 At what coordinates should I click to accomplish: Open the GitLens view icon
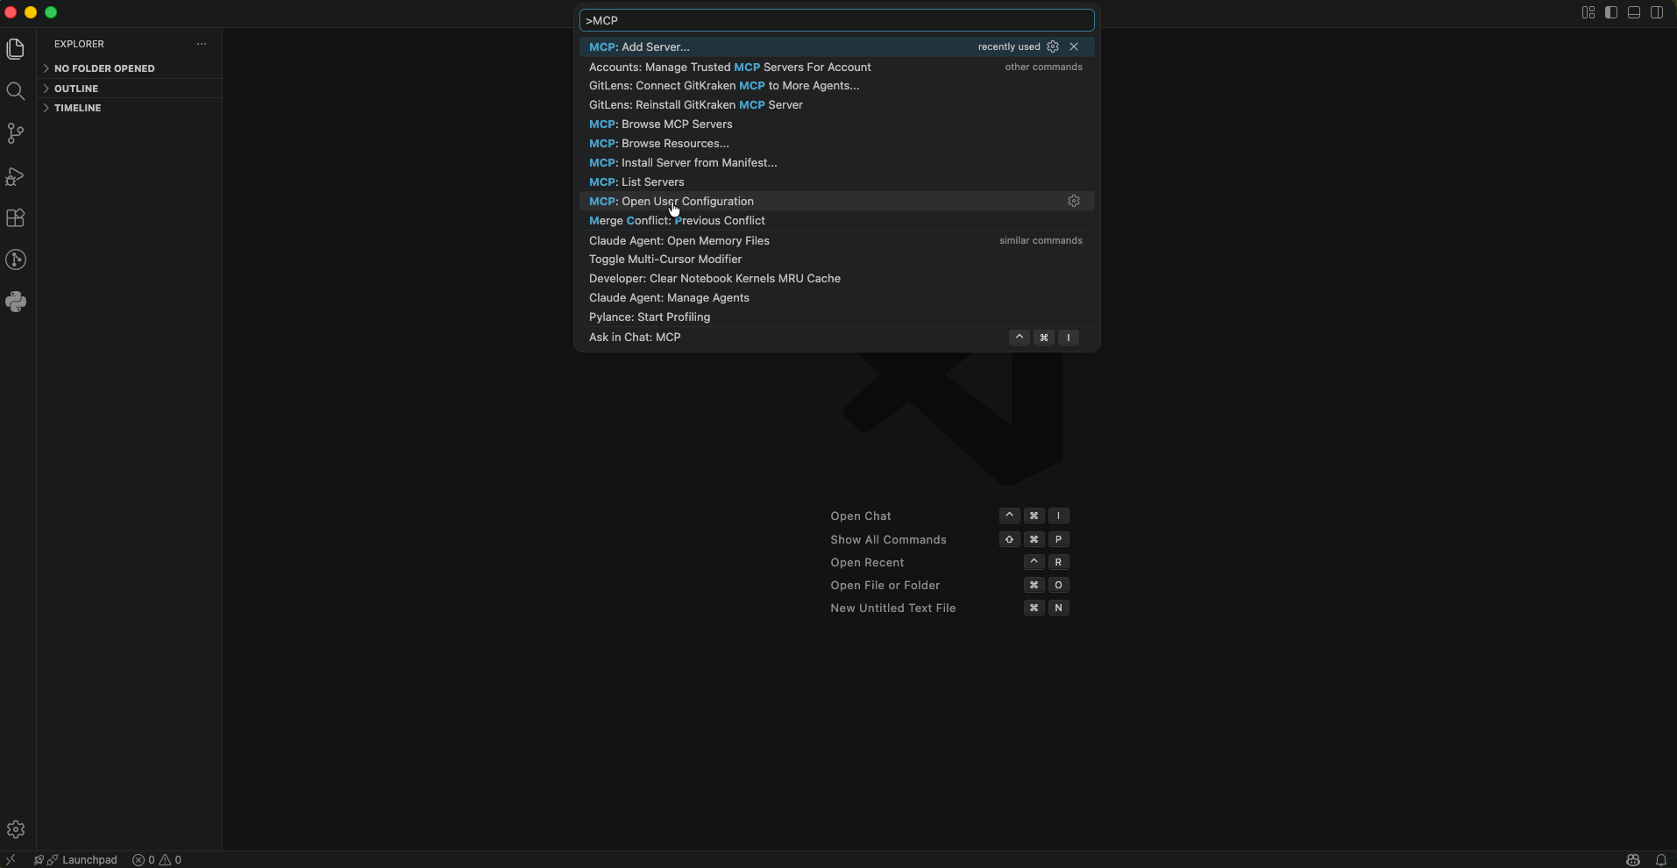(x=16, y=260)
